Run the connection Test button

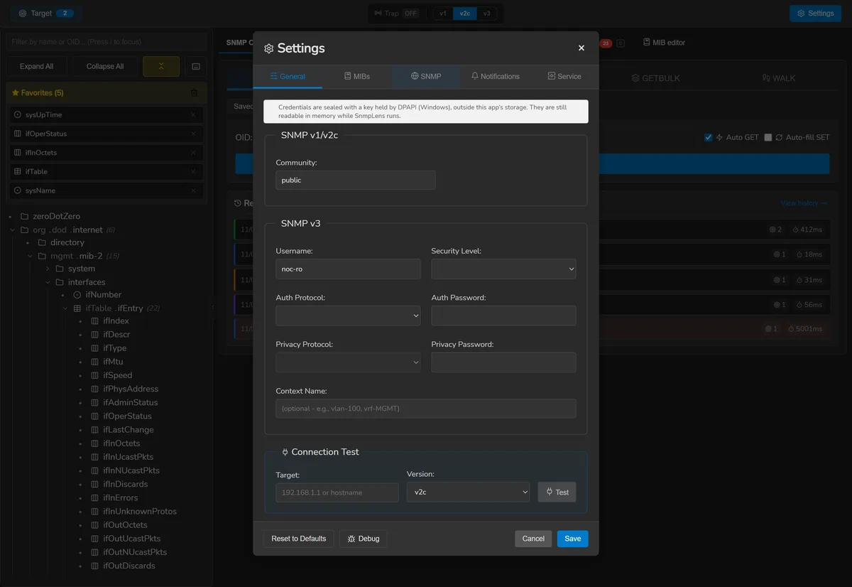point(557,492)
